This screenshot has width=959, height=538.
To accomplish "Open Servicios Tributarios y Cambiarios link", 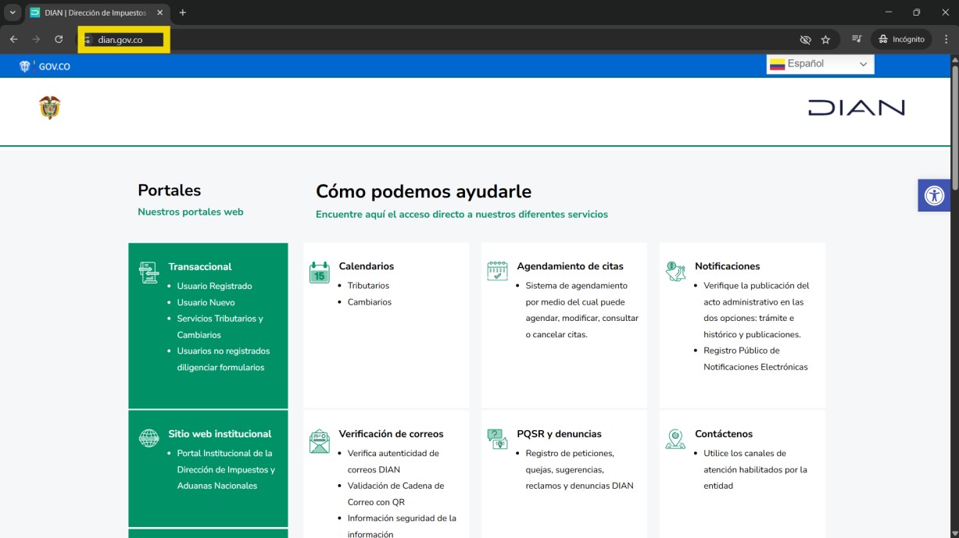I will pos(220,326).
